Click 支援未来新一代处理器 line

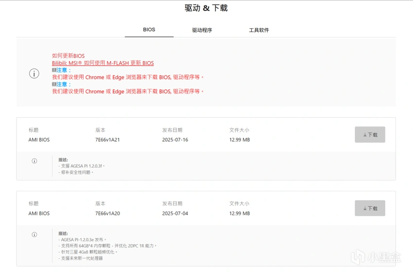coord(81,258)
